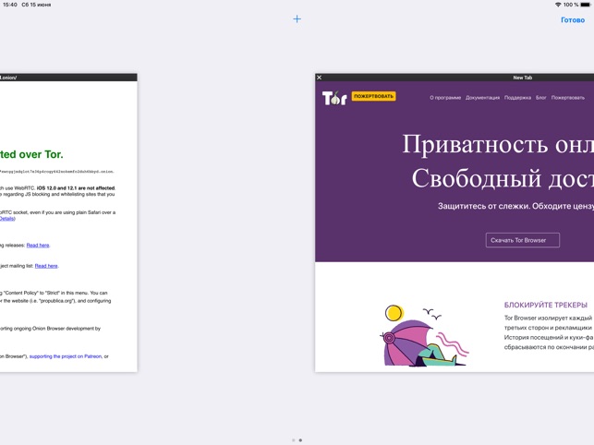Tap the battery icon in status bar
The image size is (594, 445).
click(586, 5)
